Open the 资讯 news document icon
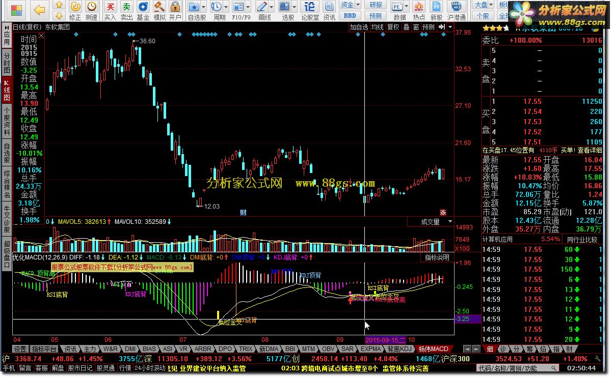 329,11
